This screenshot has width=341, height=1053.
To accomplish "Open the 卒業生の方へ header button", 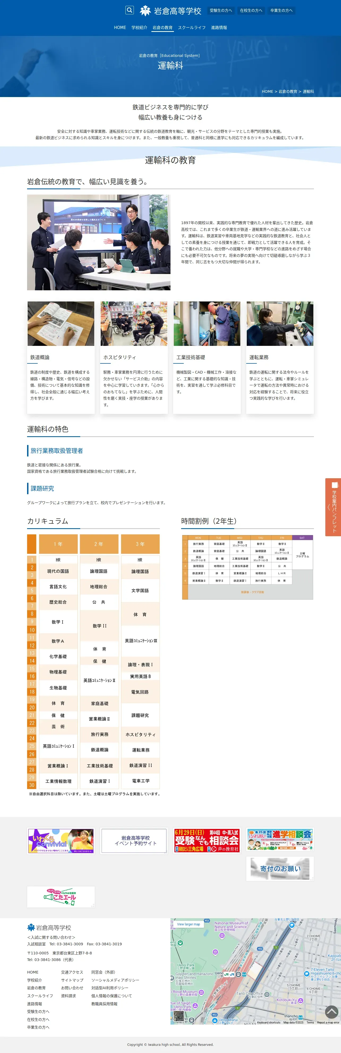I will pyautogui.click(x=281, y=11).
